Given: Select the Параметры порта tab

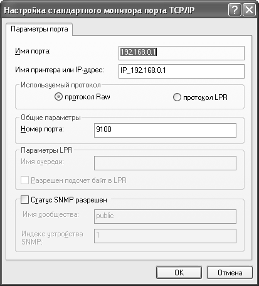Looking at the screenshot, I should pos(40,29).
